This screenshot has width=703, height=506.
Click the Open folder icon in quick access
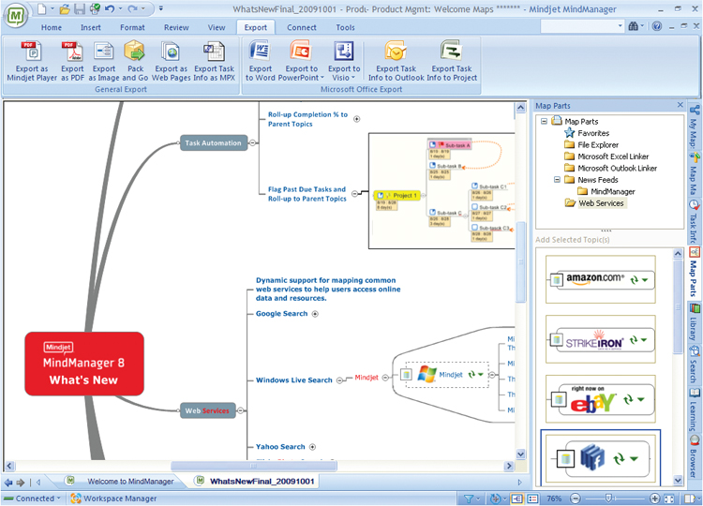[65, 8]
